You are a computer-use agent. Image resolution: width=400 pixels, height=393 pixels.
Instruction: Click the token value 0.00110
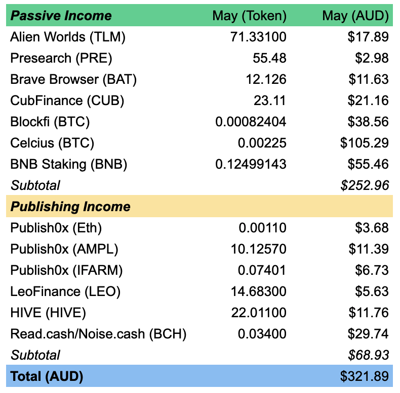[x=262, y=228]
